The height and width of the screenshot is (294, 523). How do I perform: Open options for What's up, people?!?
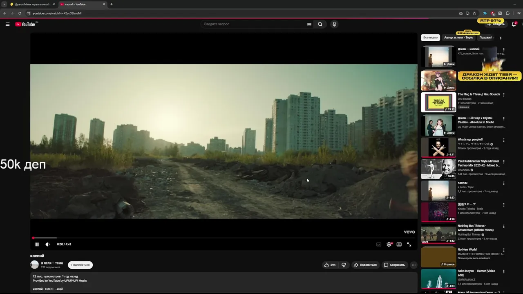[504, 140]
